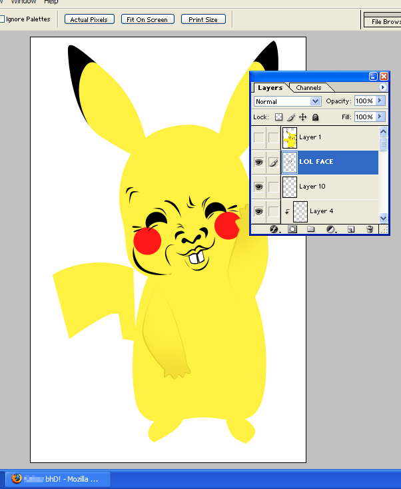The image size is (401, 489).
Task: Lock layer position
Action: click(x=303, y=117)
